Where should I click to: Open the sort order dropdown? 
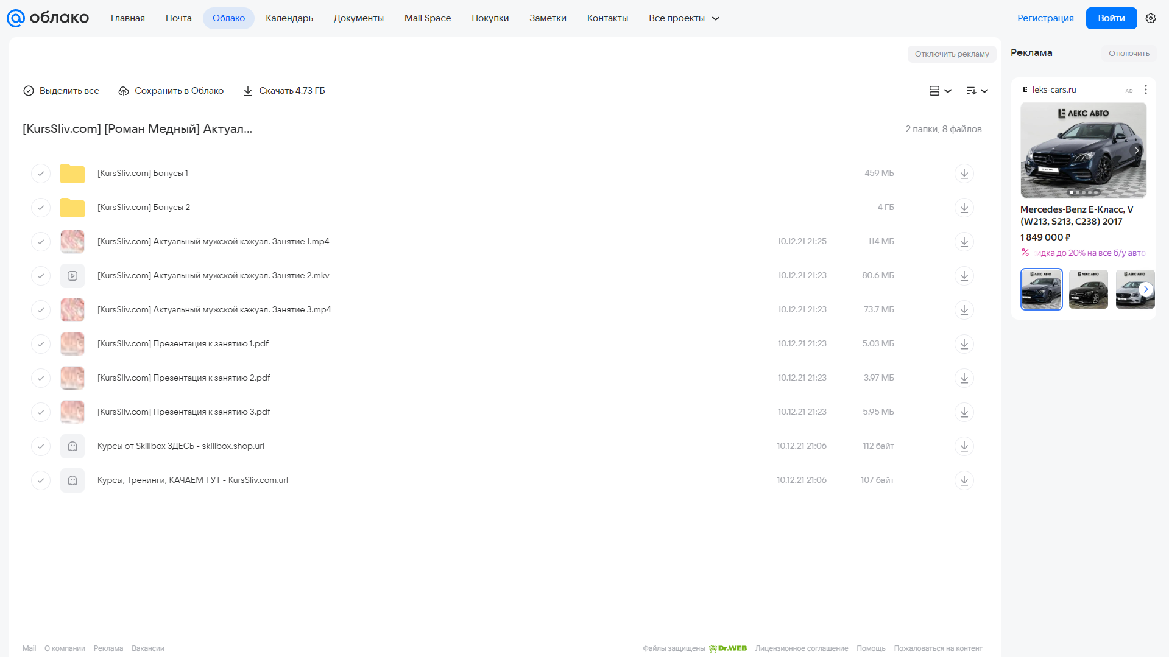(977, 91)
